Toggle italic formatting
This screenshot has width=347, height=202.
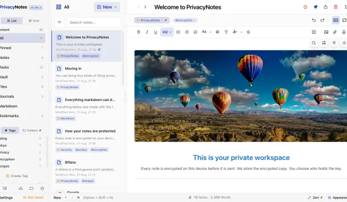click(x=147, y=32)
